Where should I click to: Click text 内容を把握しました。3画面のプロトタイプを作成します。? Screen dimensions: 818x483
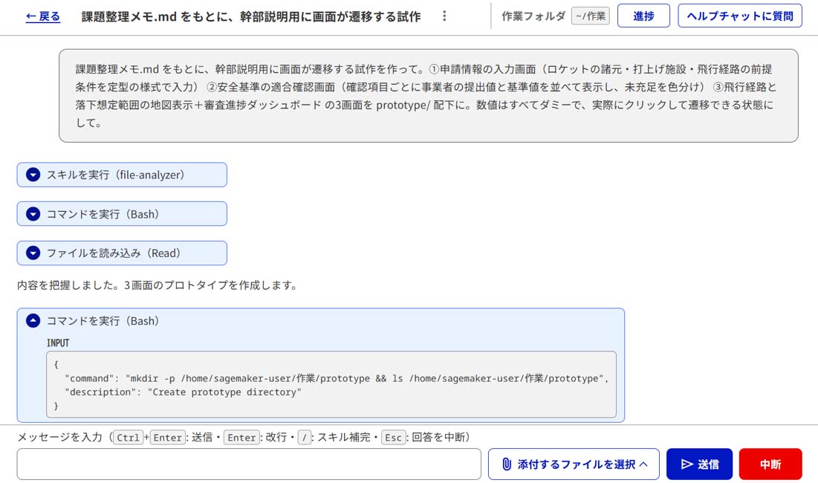(158, 285)
